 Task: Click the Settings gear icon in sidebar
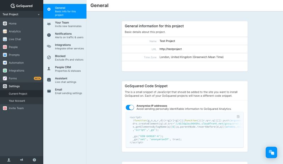tap(5, 86)
